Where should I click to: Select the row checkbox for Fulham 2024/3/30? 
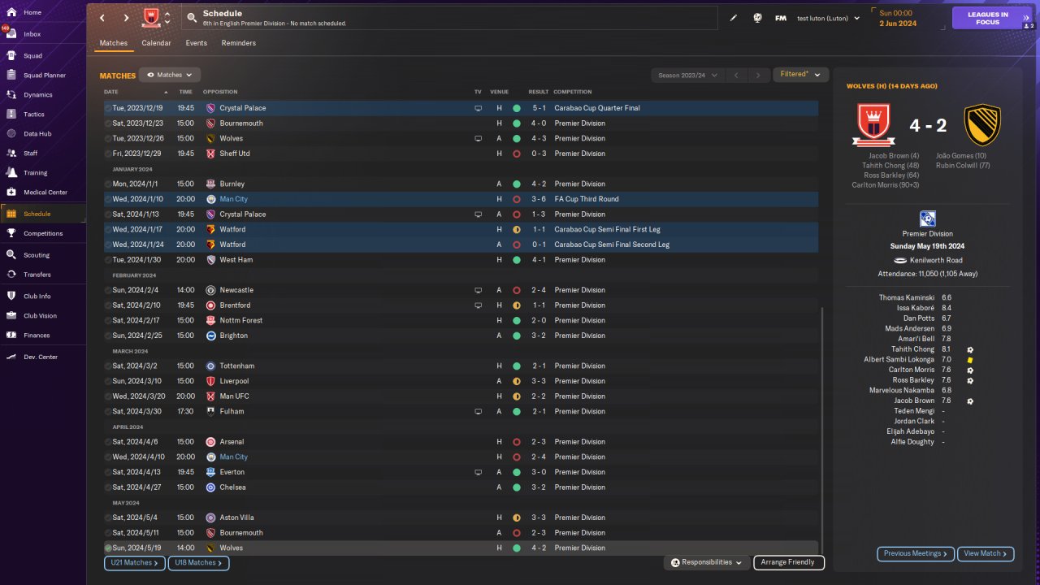[108, 412]
